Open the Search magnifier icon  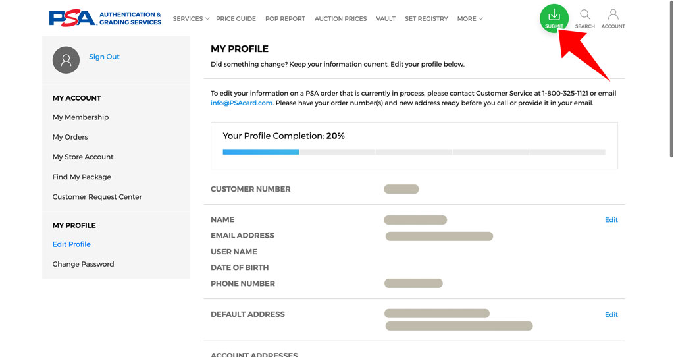pyautogui.click(x=584, y=15)
